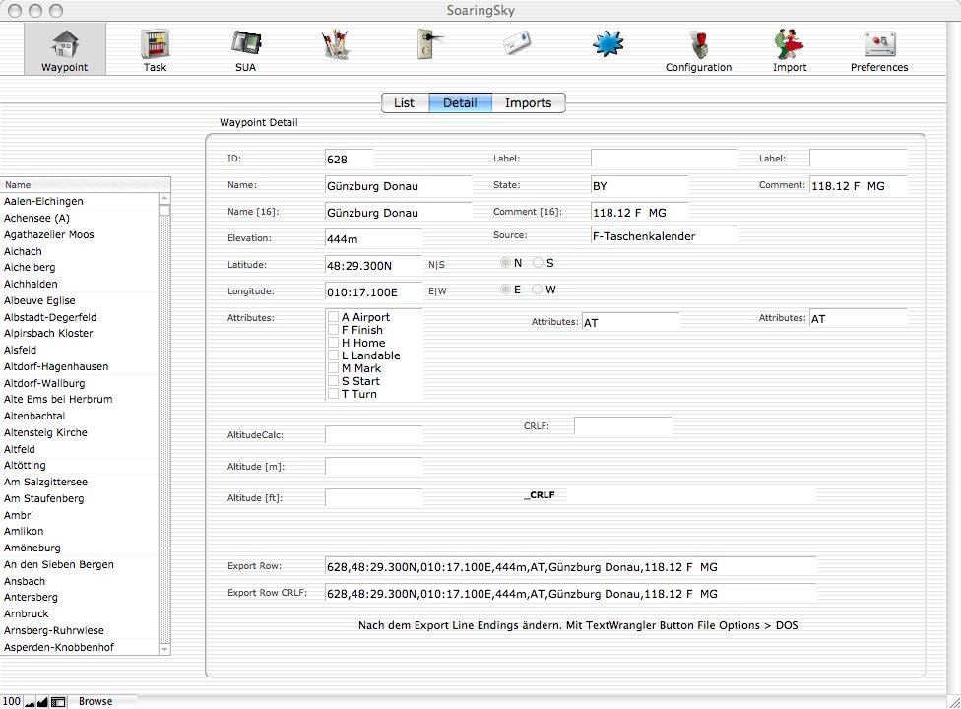Check the S Start attribute
The width and height of the screenshot is (961, 709).
pos(334,381)
